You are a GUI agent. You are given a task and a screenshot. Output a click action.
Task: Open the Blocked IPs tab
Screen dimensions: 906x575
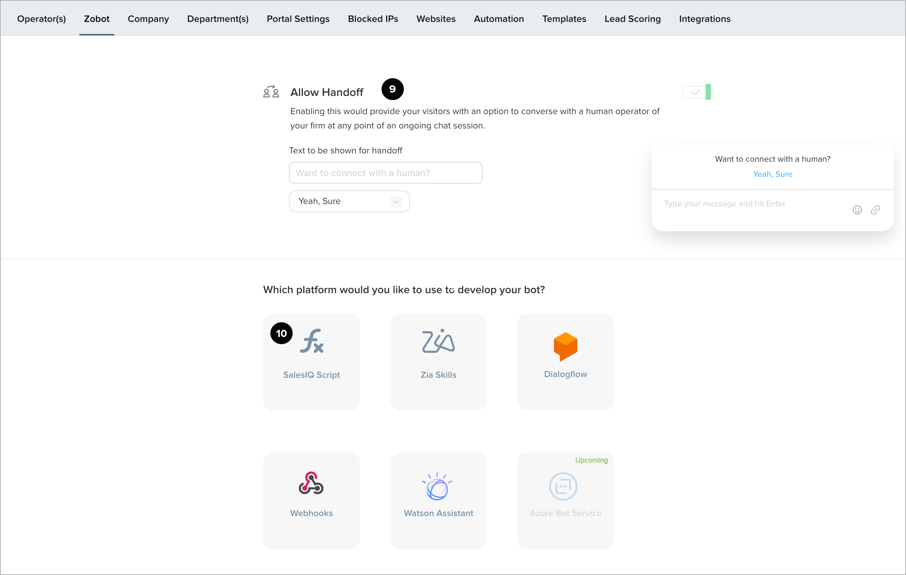coord(373,19)
